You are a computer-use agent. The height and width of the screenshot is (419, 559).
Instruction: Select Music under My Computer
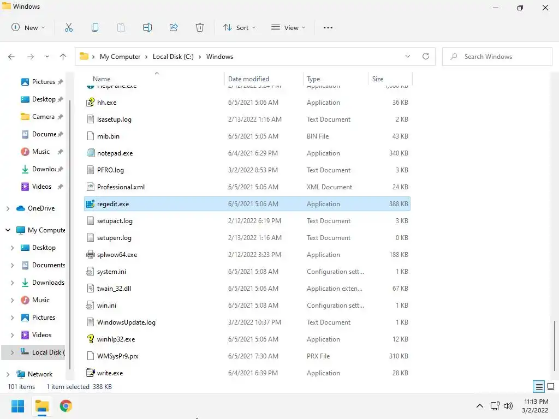[x=40, y=300]
